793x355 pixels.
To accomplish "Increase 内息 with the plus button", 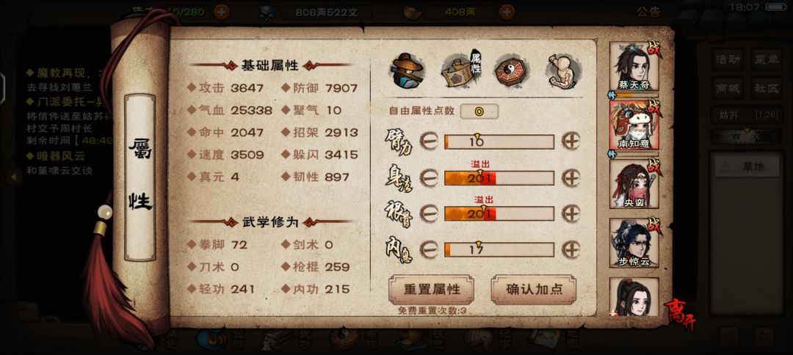I will (x=571, y=249).
